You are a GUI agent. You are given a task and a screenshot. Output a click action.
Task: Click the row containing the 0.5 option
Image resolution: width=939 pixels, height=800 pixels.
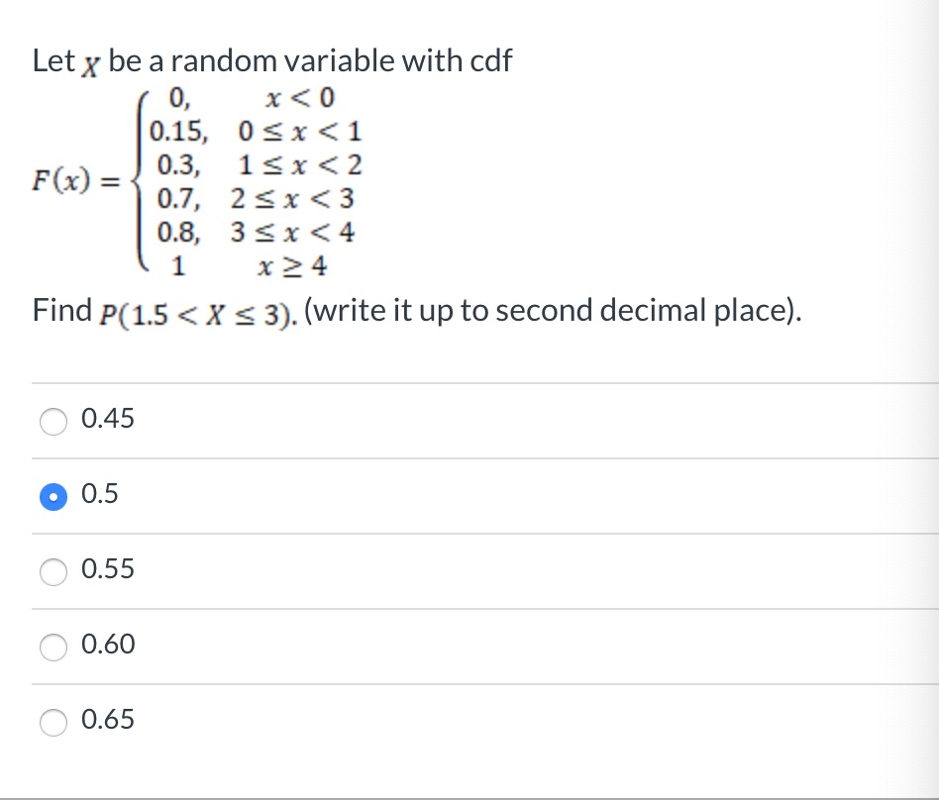pyautogui.click(x=396, y=495)
